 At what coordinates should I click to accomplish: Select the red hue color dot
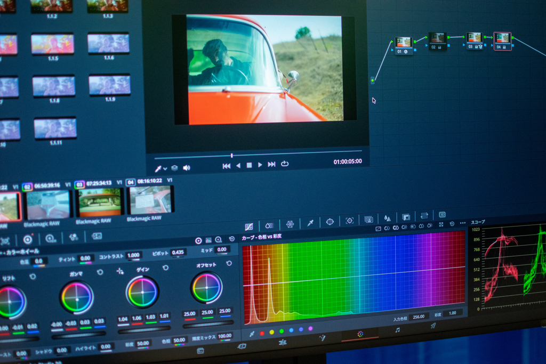click(262, 333)
